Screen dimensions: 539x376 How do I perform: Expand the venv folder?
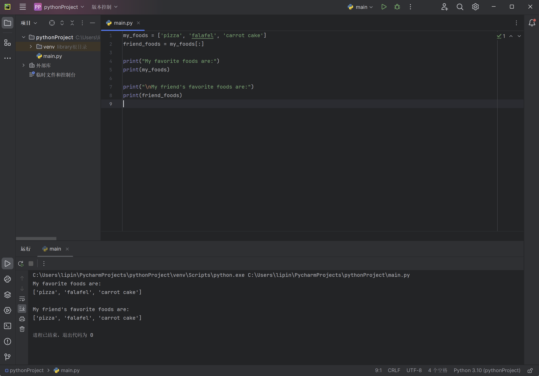point(31,46)
